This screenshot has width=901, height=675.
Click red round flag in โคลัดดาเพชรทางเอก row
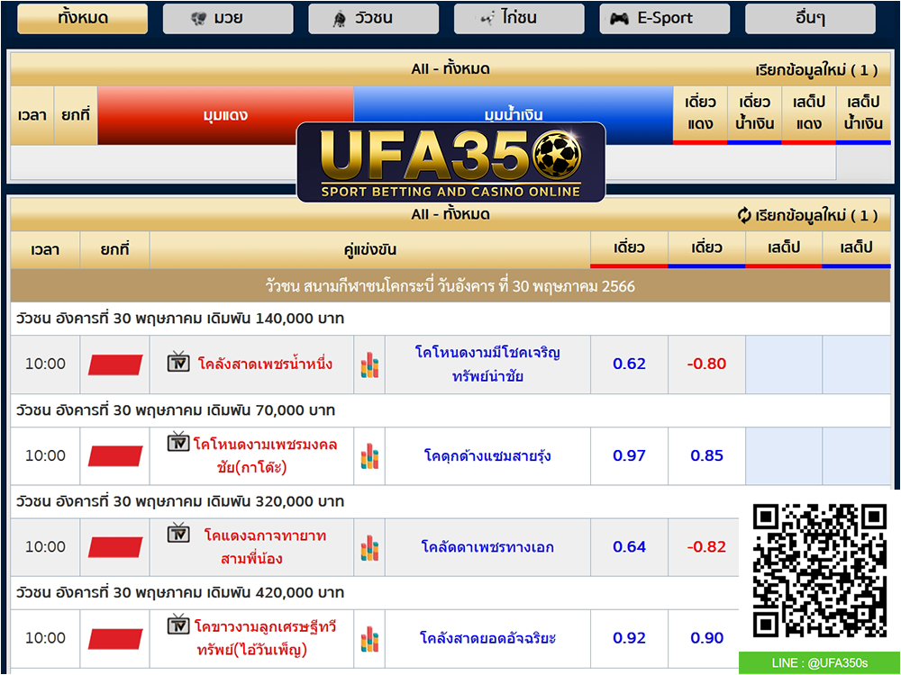pos(115,547)
